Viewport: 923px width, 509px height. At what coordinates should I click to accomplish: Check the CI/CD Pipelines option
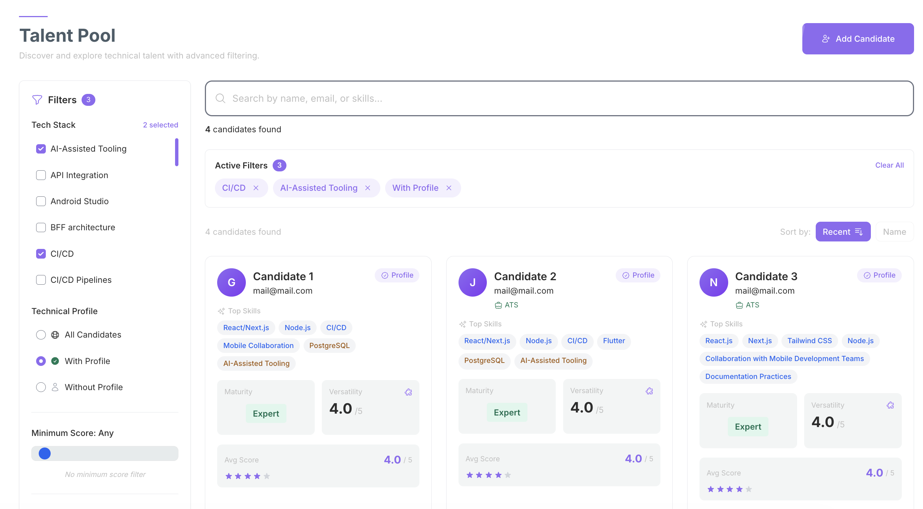tap(41, 280)
